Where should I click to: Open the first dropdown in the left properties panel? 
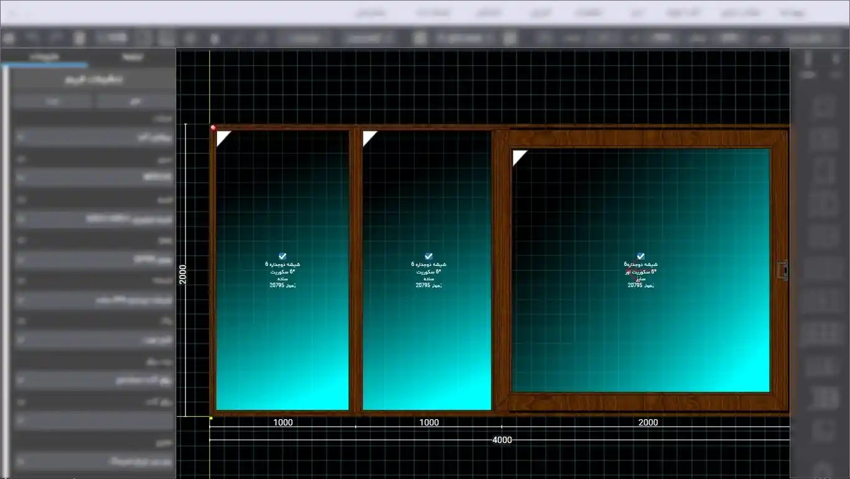95,137
